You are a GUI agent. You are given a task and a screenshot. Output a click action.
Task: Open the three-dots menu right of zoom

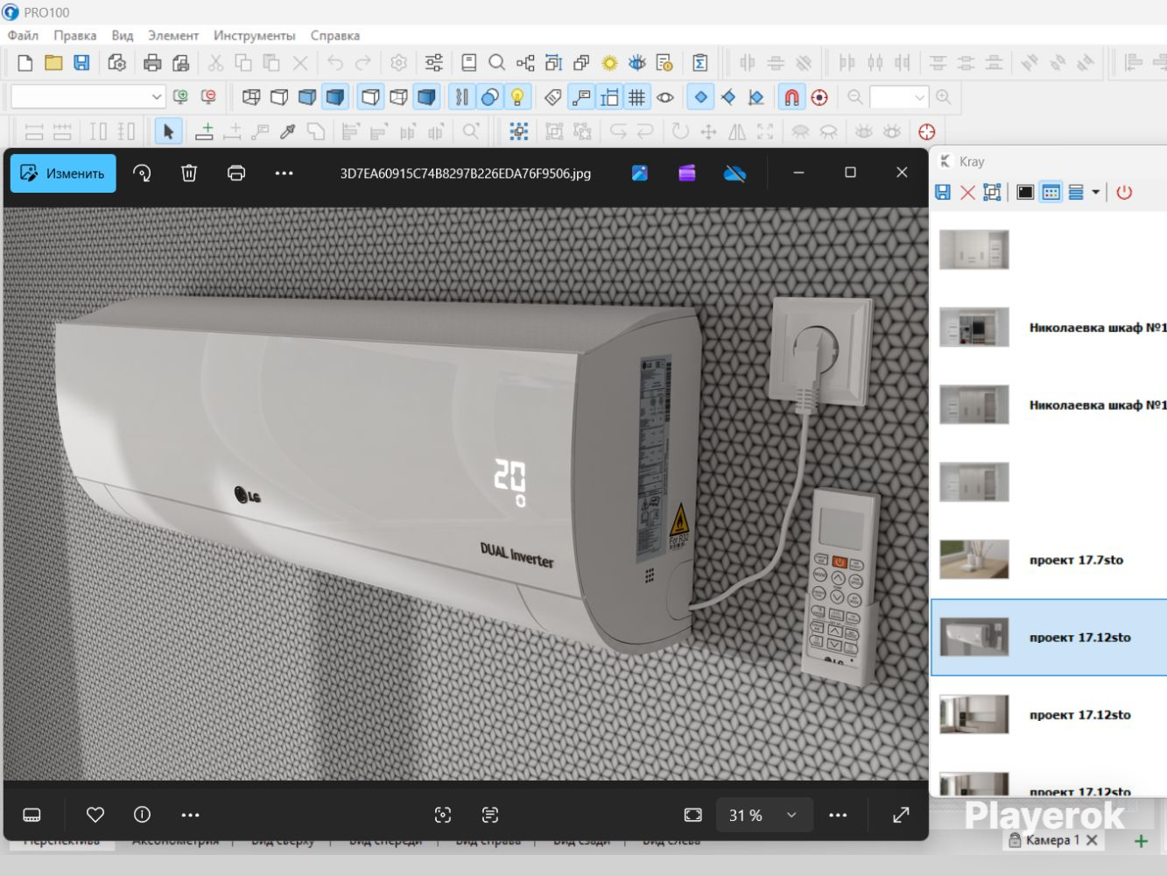[838, 815]
